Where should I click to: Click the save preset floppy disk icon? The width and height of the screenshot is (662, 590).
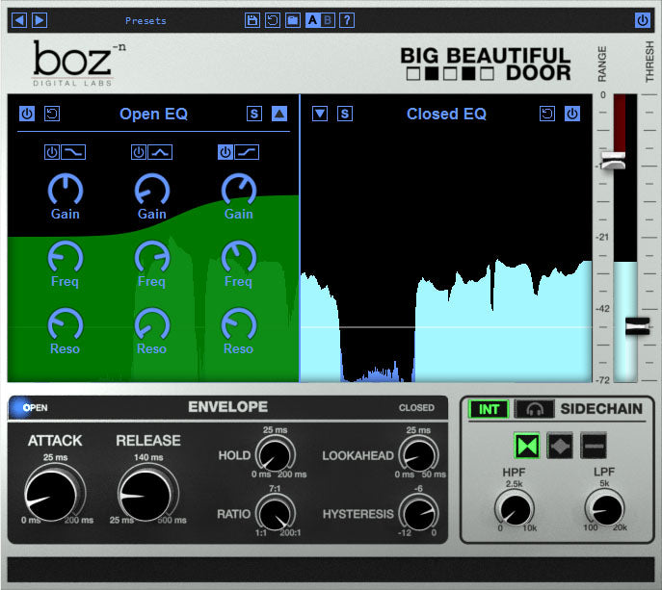pyautogui.click(x=252, y=20)
